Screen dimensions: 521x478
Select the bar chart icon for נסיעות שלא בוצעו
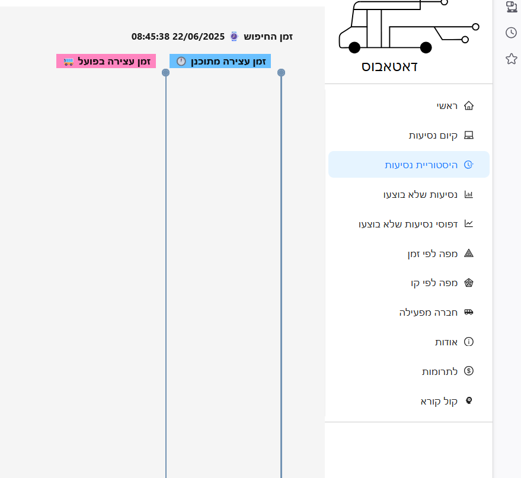click(x=468, y=194)
